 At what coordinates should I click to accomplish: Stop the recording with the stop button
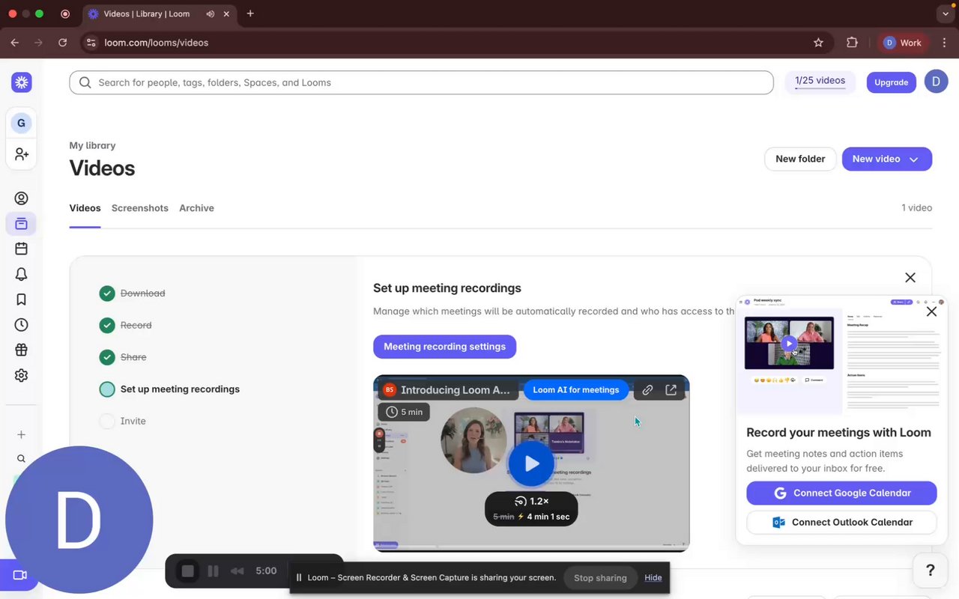[x=187, y=571]
